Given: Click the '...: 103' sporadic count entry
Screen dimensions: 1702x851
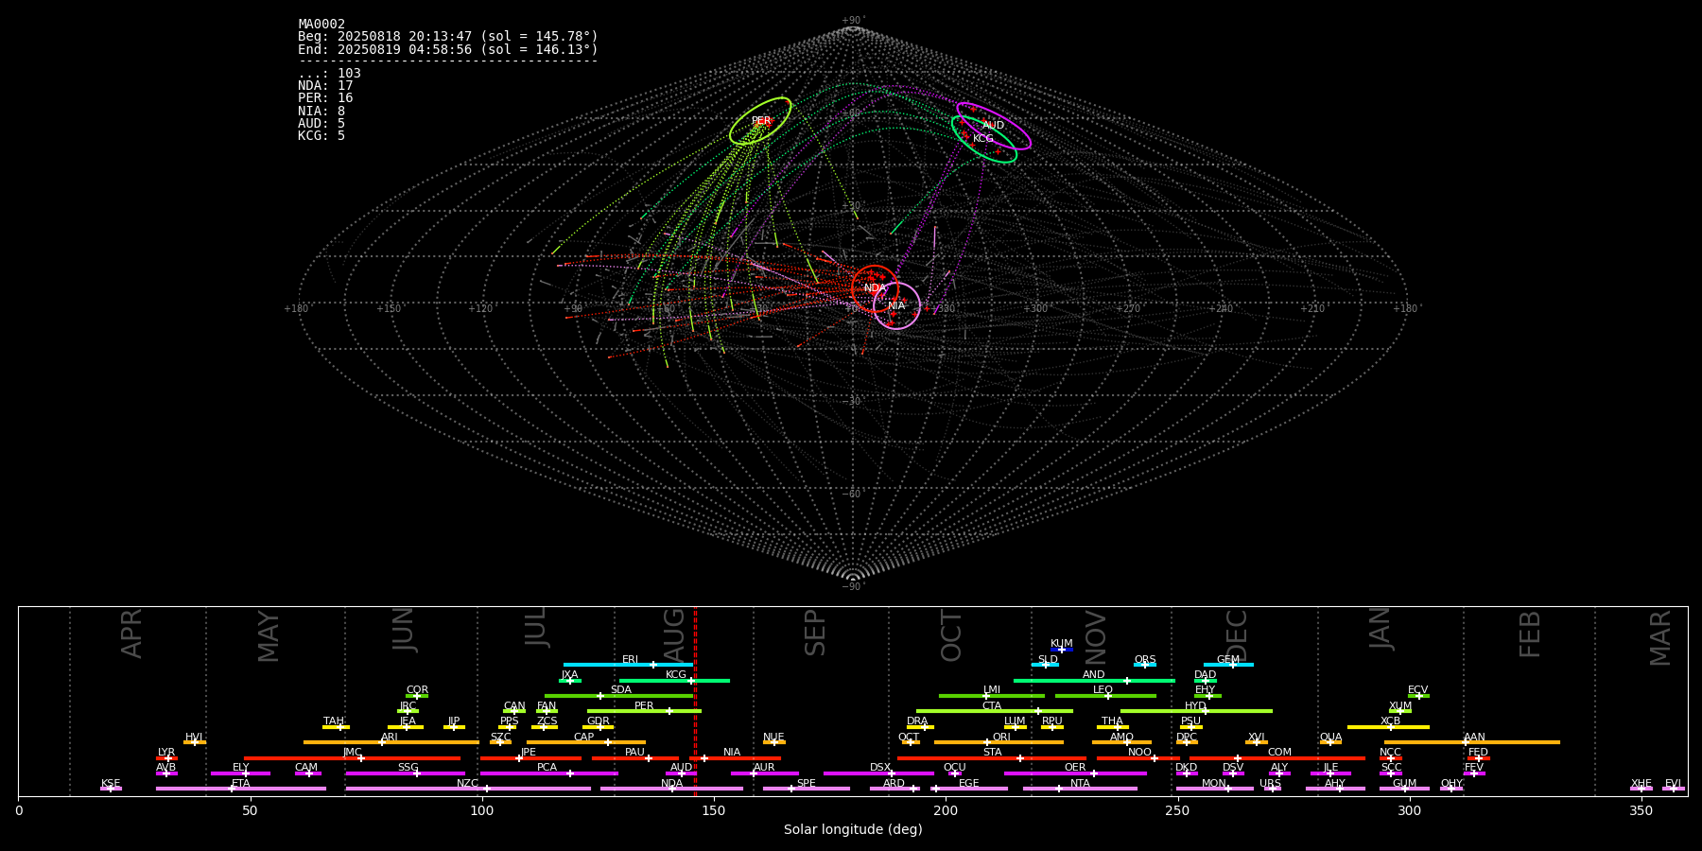Looking at the screenshot, I should (329, 74).
